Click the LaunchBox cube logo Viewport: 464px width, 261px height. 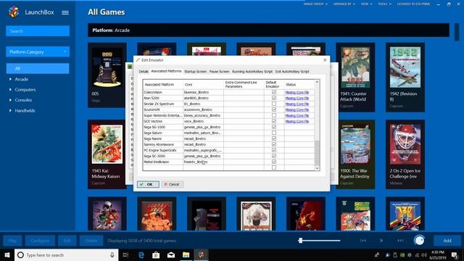tap(14, 12)
